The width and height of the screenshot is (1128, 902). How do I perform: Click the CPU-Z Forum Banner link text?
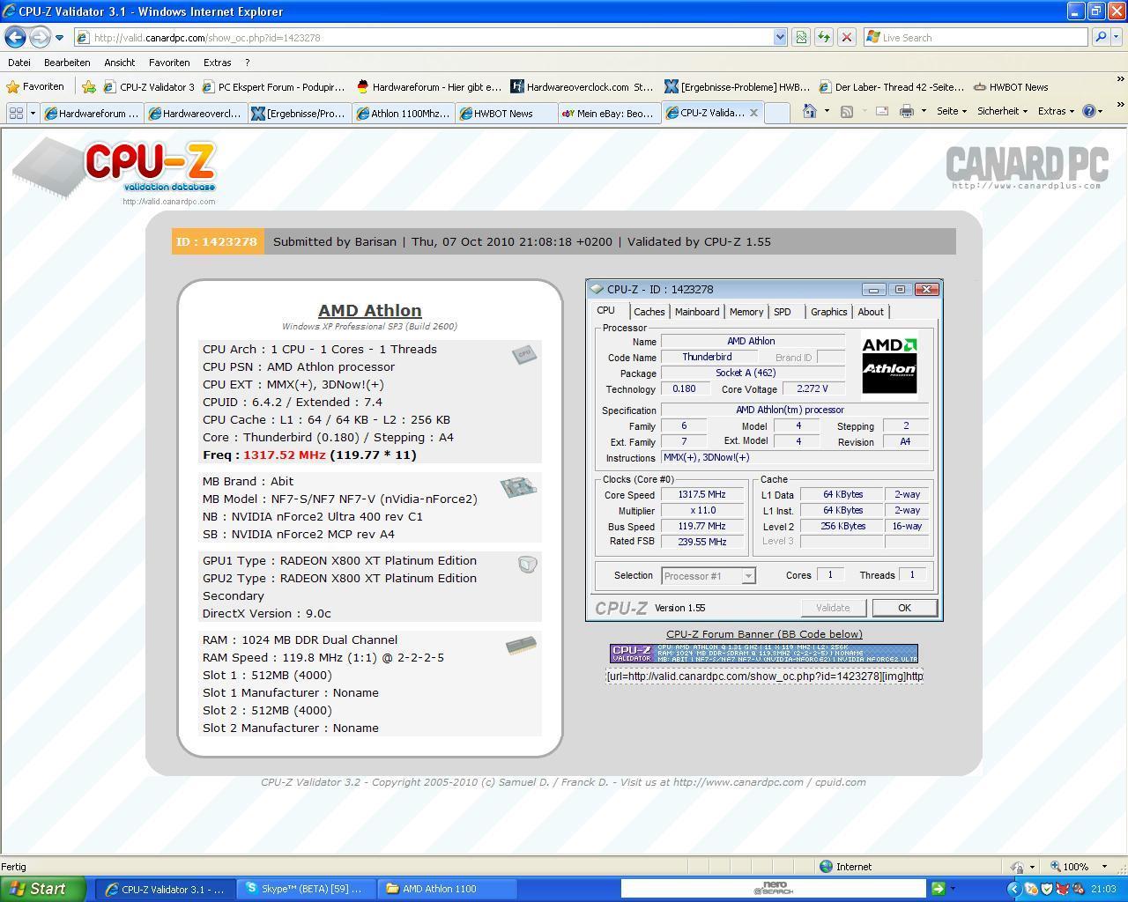click(x=764, y=633)
